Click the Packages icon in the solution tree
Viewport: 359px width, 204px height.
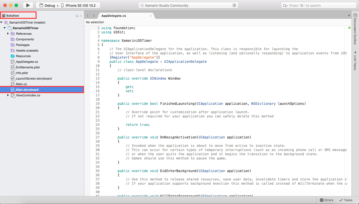(x=12, y=45)
